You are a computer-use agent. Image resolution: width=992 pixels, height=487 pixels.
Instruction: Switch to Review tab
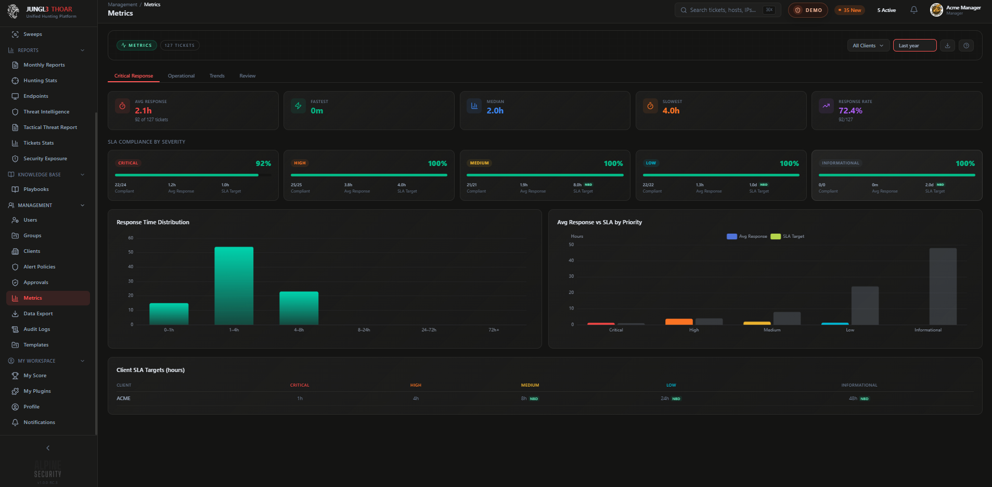pos(248,76)
